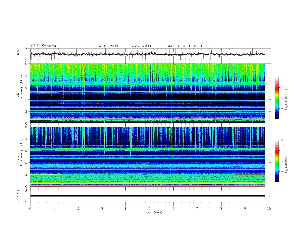This screenshot has width=303, height=234.
Task: Click the time axis tick label '5'
Action: [x=150, y=208]
